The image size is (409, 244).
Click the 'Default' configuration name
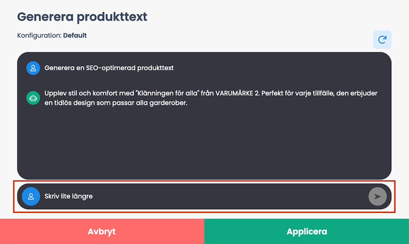click(x=75, y=36)
